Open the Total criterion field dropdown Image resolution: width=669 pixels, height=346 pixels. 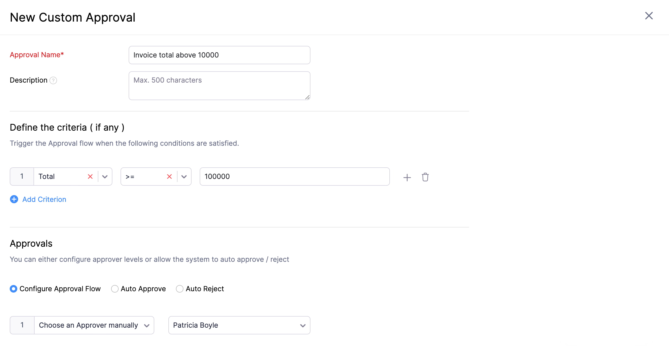[x=105, y=177]
